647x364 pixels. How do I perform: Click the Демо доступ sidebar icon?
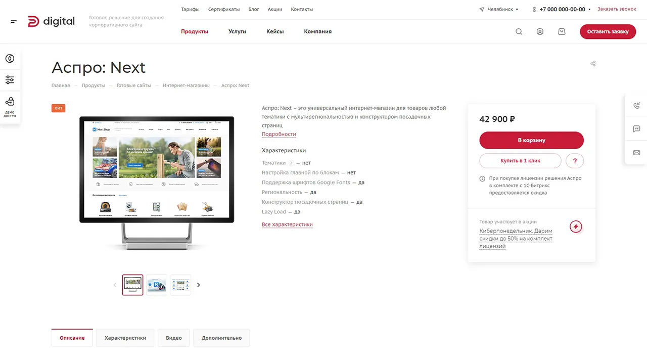[10, 107]
